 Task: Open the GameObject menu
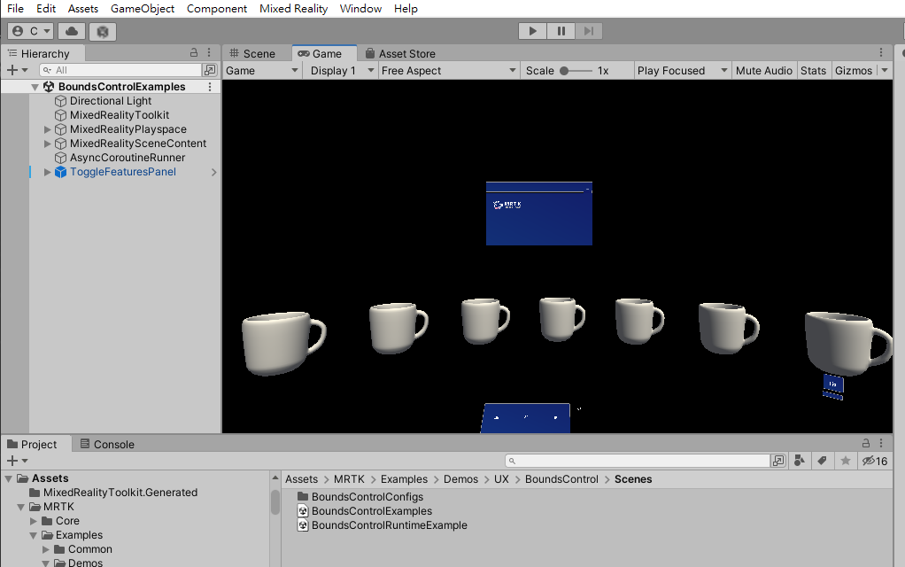[143, 9]
